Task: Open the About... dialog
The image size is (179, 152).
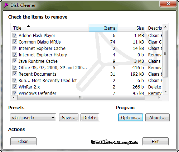Action: tap(158, 117)
